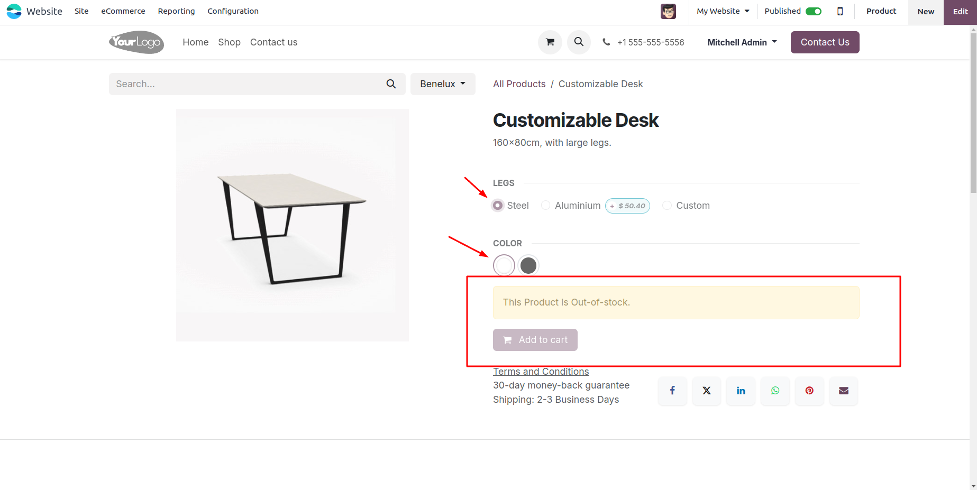Share product on X (Twitter)
Viewport: 977px width, 490px height.
click(x=707, y=391)
